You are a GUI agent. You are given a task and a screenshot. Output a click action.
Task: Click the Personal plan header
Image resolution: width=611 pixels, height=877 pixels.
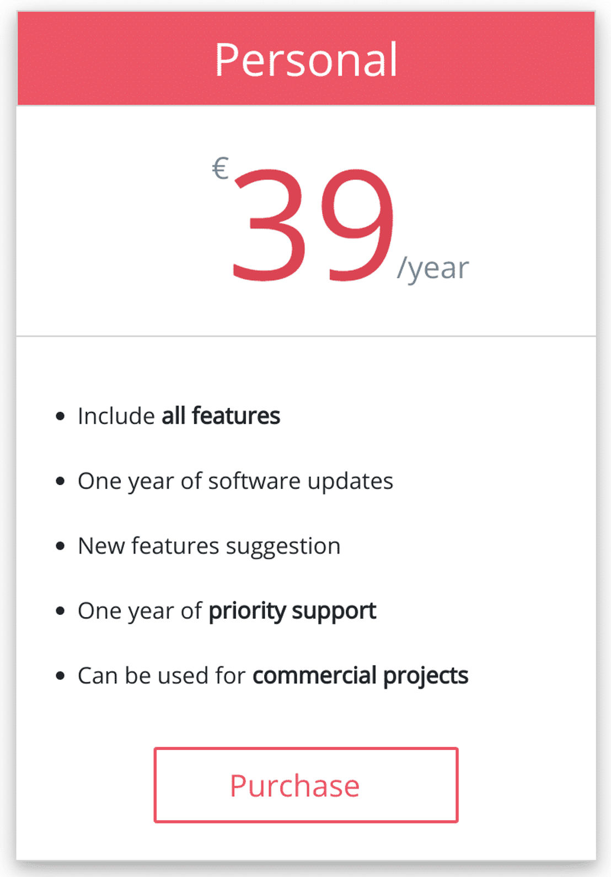(x=306, y=59)
